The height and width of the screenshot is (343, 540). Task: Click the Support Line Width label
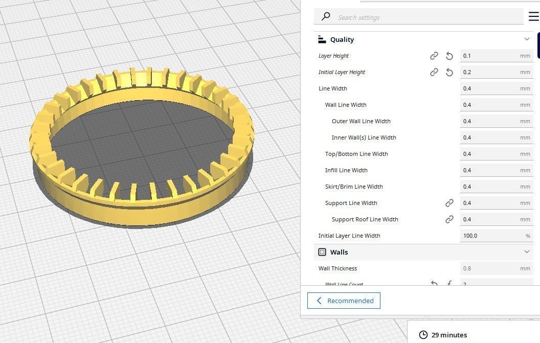coord(351,203)
